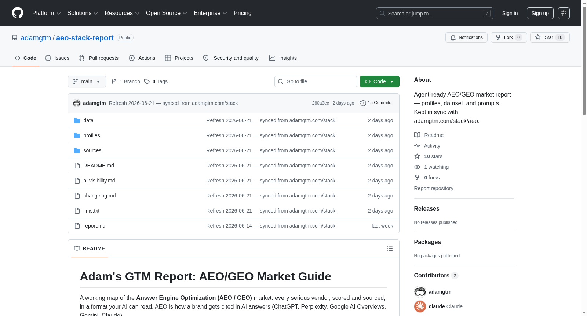
Task: Expand the Open Source menu
Action: (167, 13)
